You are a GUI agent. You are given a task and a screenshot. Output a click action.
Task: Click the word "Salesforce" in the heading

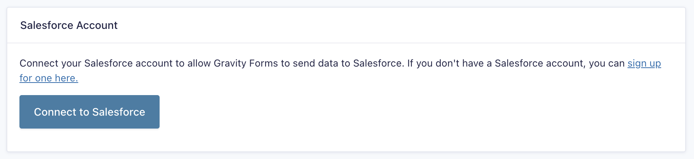tap(46, 25)
